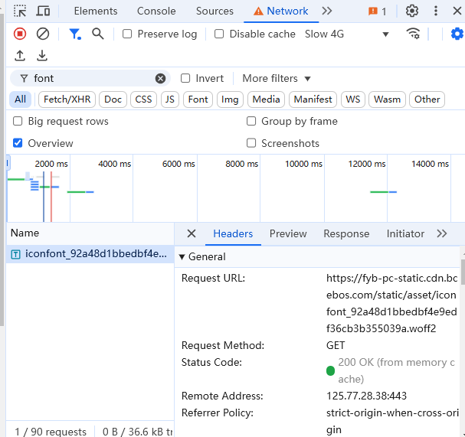The width and height of the screenshot is (465, 437).
Task: Open the customize DevTools three-dot menu
Action: 436,11
